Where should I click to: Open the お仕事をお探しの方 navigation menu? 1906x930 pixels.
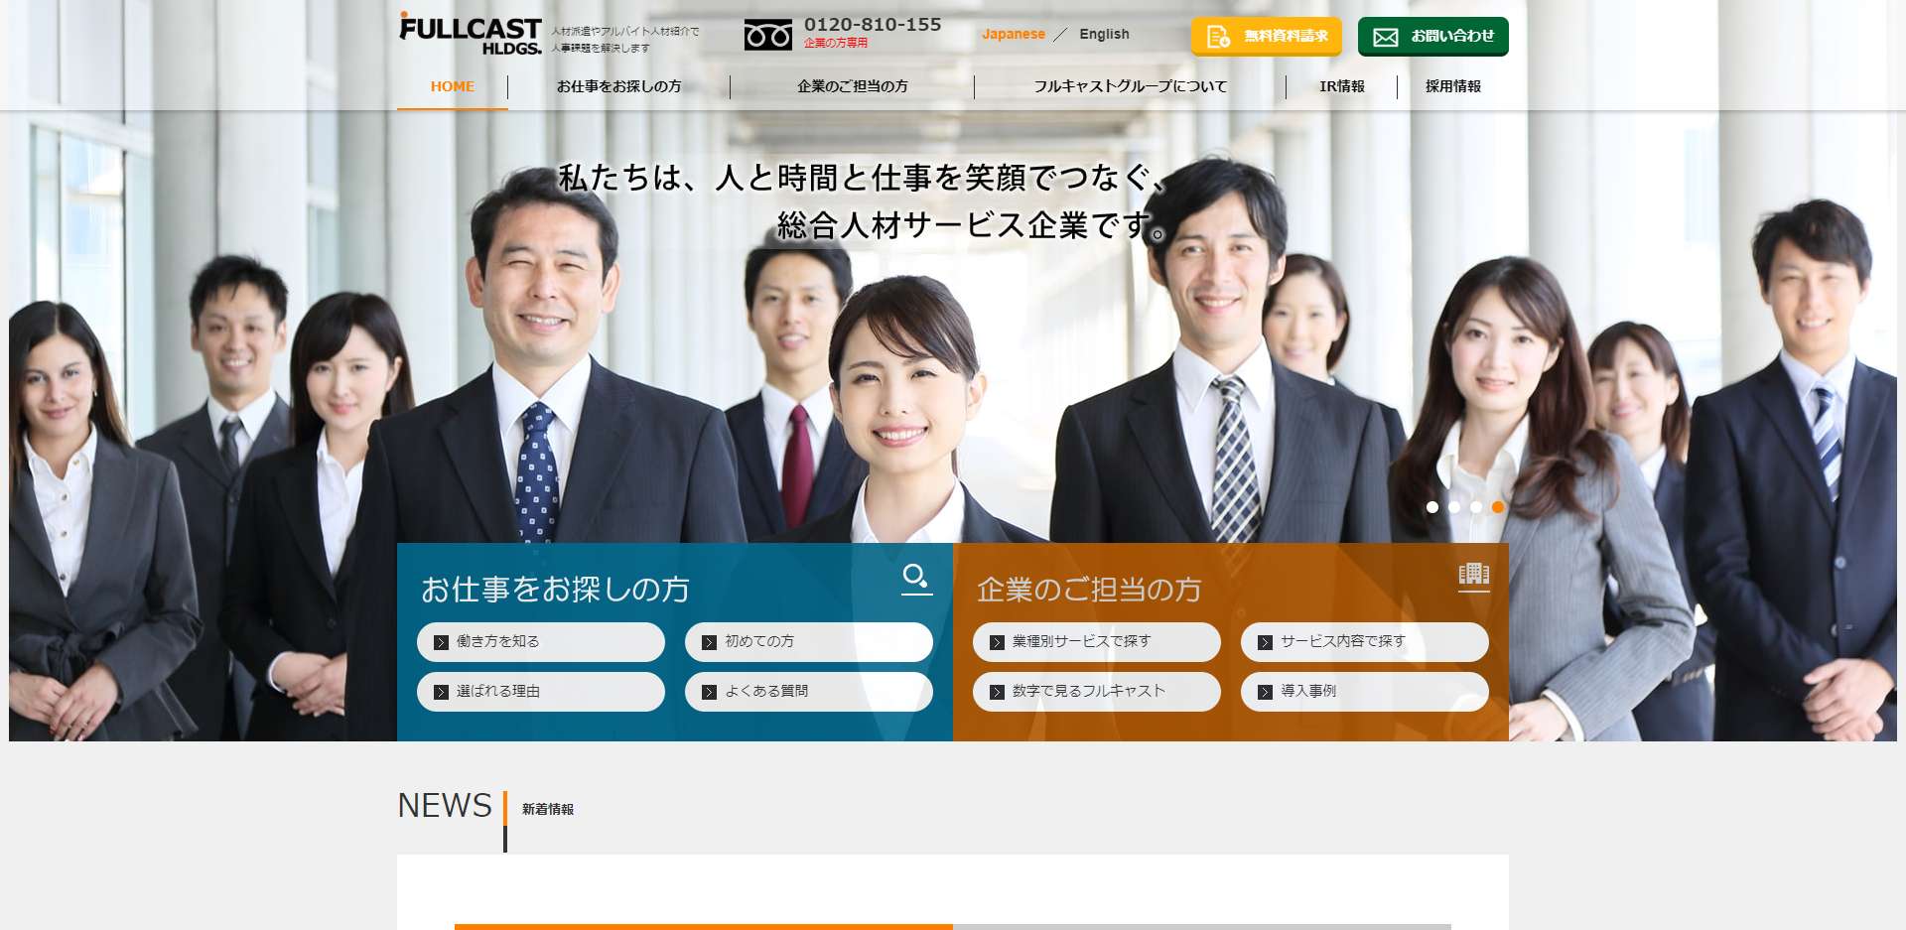point(618,86)
